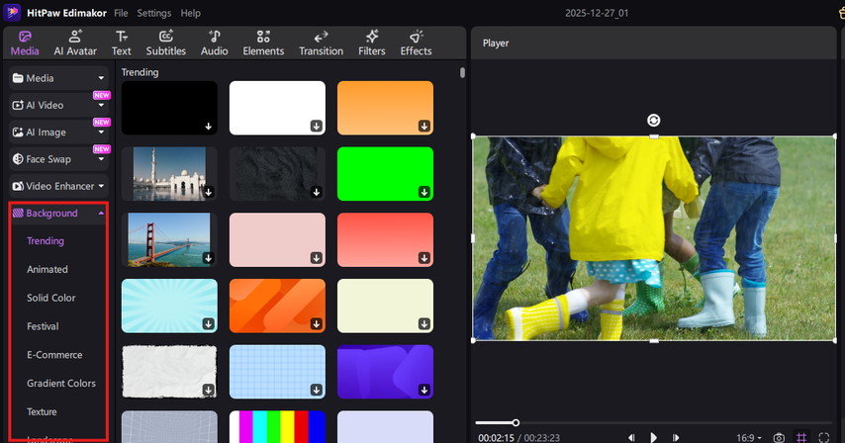Click the media library vertical scrollbar
This screenshot has width=845, height=443.
[462, 72]
